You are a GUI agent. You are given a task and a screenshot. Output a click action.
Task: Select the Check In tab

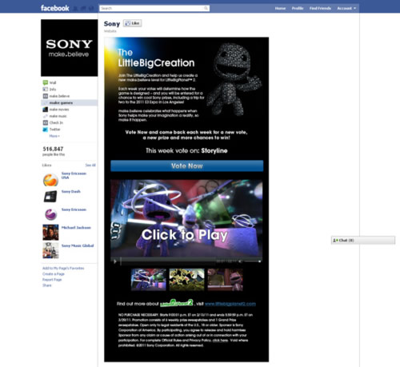click(70, 122)
